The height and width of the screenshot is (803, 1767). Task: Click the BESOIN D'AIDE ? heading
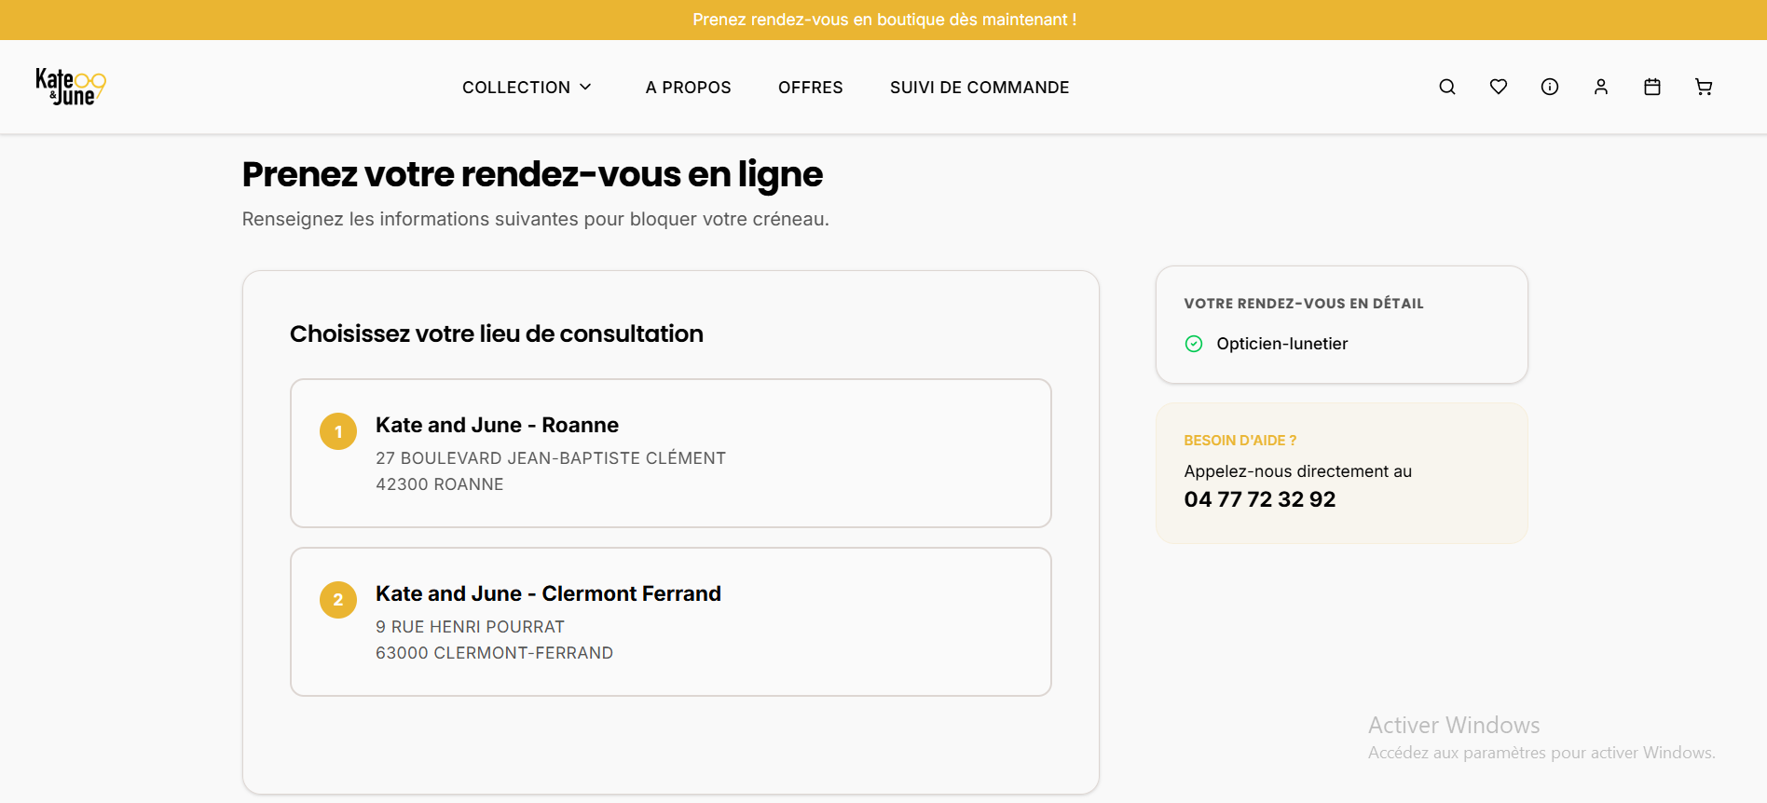coord(1240,441)
